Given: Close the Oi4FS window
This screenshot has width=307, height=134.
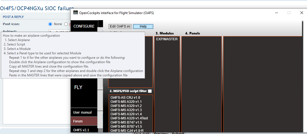Looking at the screenshot, I should tap(301, 13).
